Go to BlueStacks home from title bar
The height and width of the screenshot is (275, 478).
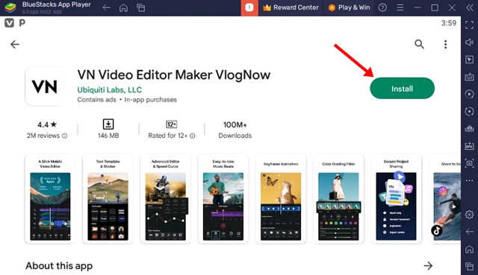tap(123, 7)
